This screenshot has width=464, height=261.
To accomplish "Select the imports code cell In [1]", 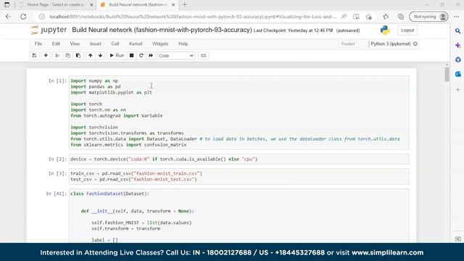I will [x=239, y=113].
